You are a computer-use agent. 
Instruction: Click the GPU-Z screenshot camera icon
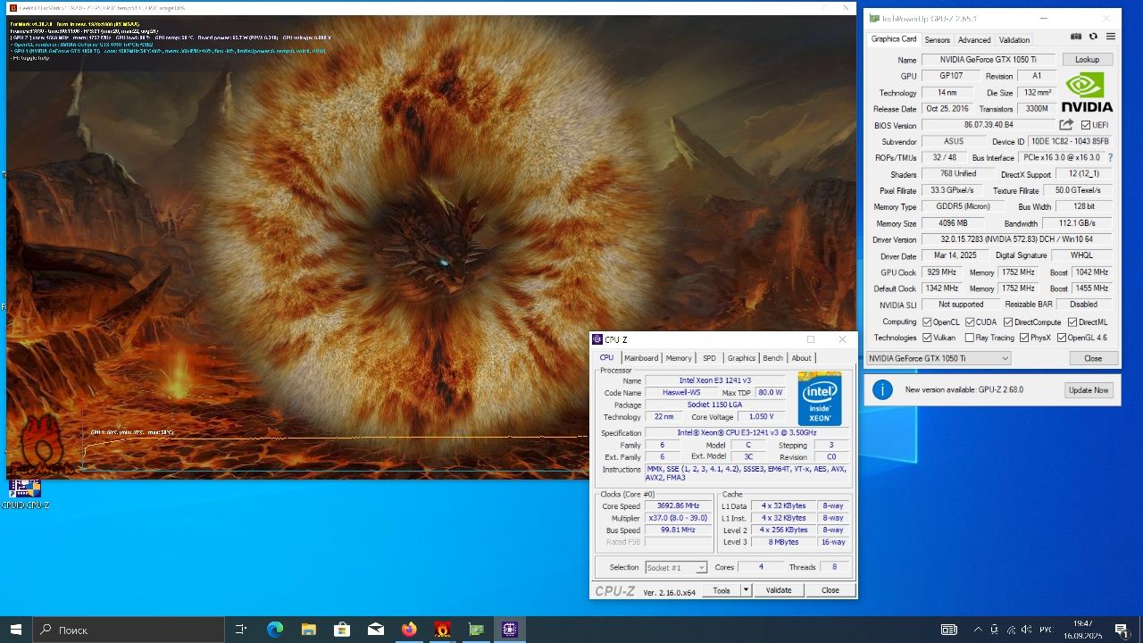click(x=1076, y=37)
